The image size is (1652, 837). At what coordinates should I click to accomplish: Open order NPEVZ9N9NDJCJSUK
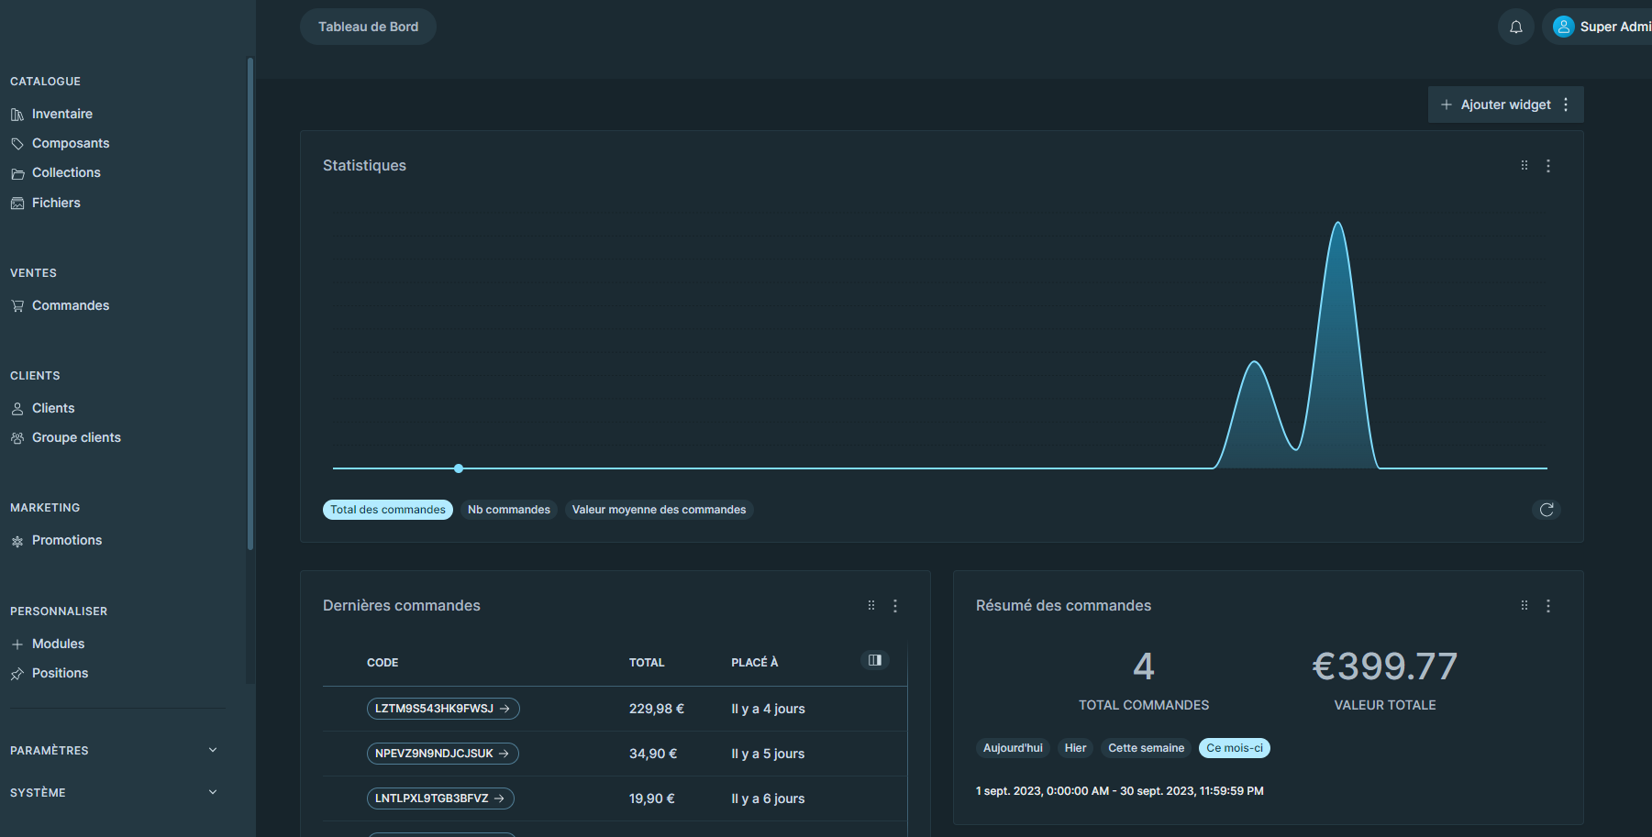click(x=443, y=754)
